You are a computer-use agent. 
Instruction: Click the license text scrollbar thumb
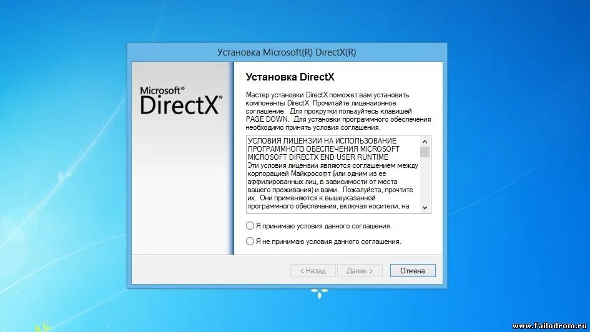coord(425,152)
